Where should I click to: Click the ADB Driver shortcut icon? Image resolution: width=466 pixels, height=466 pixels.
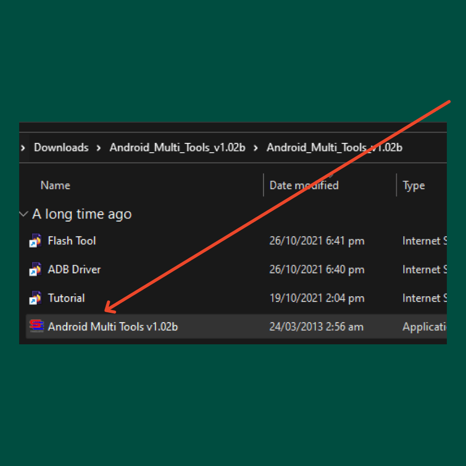(x=36, y=269)
